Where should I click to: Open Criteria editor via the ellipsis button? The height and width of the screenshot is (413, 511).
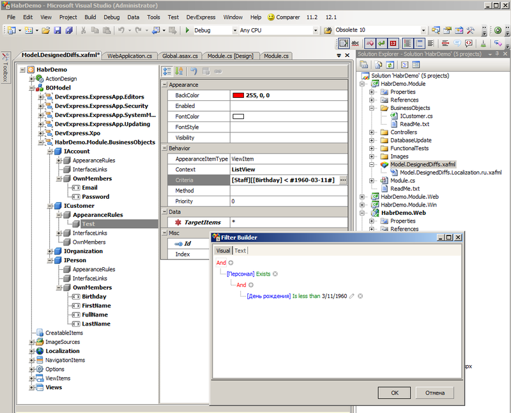343,180
